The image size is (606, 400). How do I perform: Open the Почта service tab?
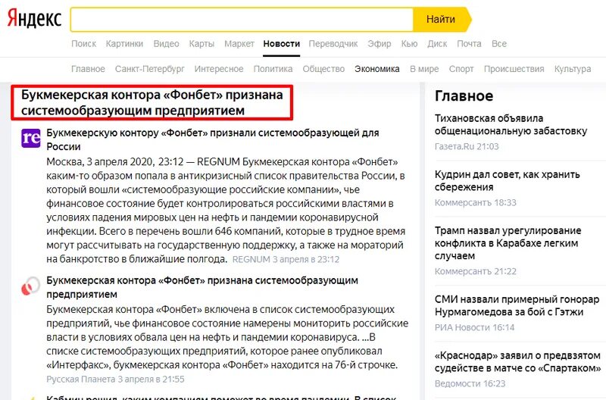point(469,44)
